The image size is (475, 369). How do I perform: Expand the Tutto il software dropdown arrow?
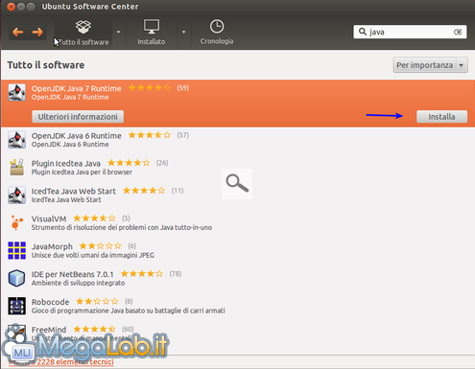pyautogui.click(x=118, y=32)
